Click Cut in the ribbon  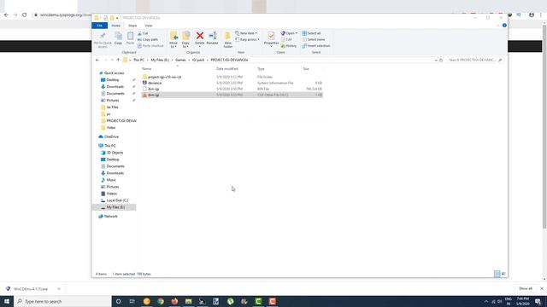pos(143,33)
